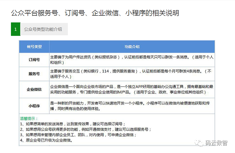Click the 服务号 description starting 主要偏于服务交互
The height and width of the screenshot is (153, 235).
coord(131,74)
